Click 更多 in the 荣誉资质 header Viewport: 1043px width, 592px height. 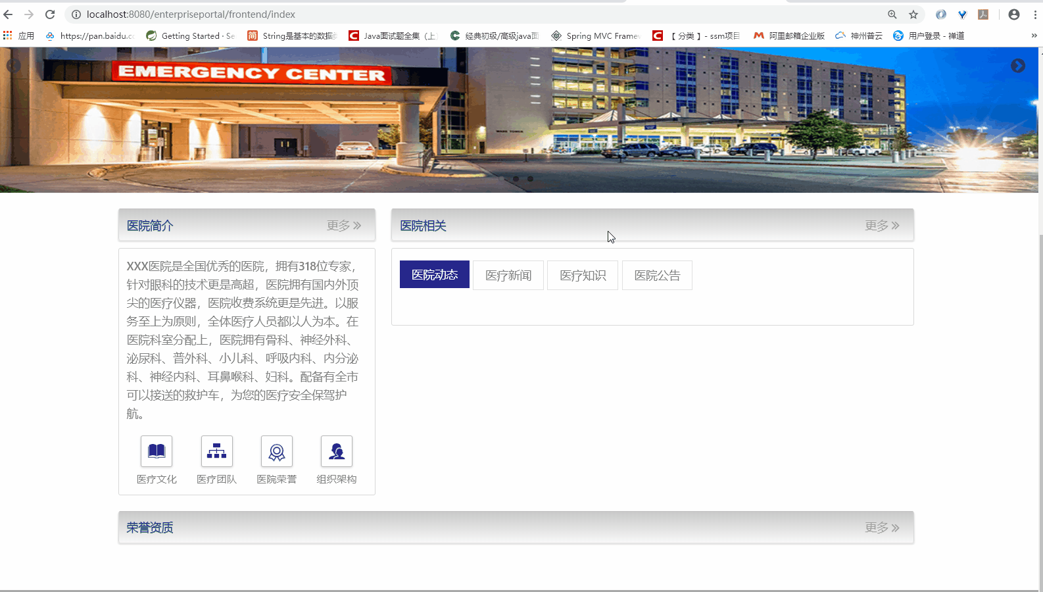coord(882,528)
